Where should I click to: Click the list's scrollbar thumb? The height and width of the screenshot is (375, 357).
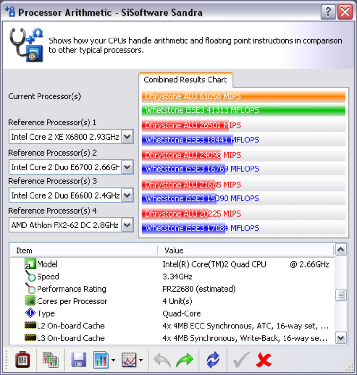pyautogui.click(x=341, y=295)
